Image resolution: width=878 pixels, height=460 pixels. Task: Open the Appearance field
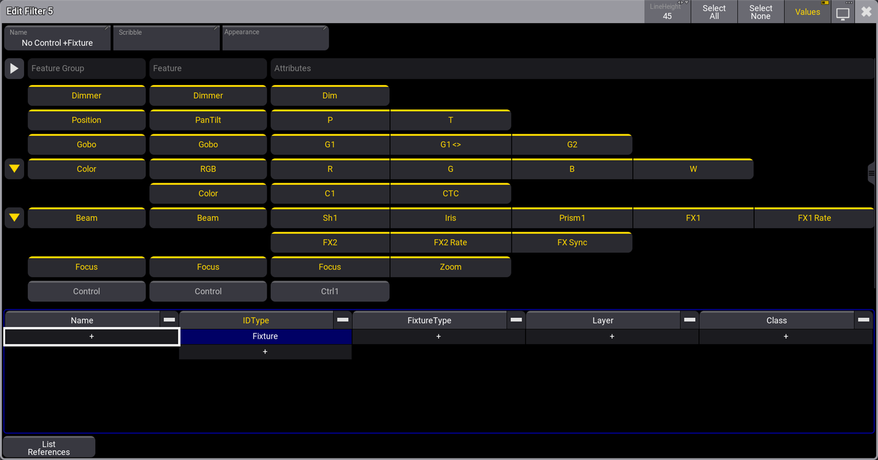tap(275, 38)
